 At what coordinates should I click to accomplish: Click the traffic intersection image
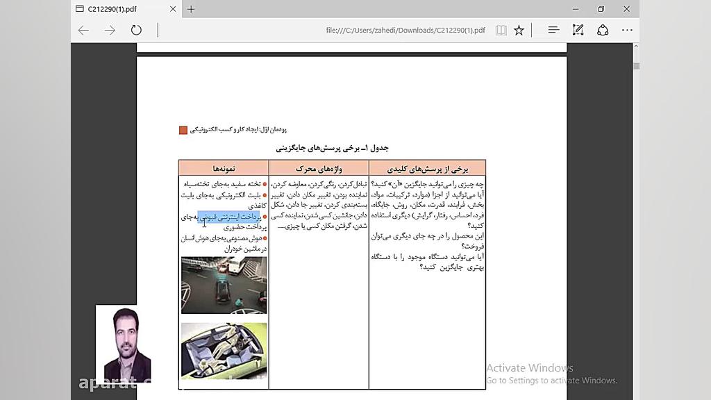click(x=224, y=285)
